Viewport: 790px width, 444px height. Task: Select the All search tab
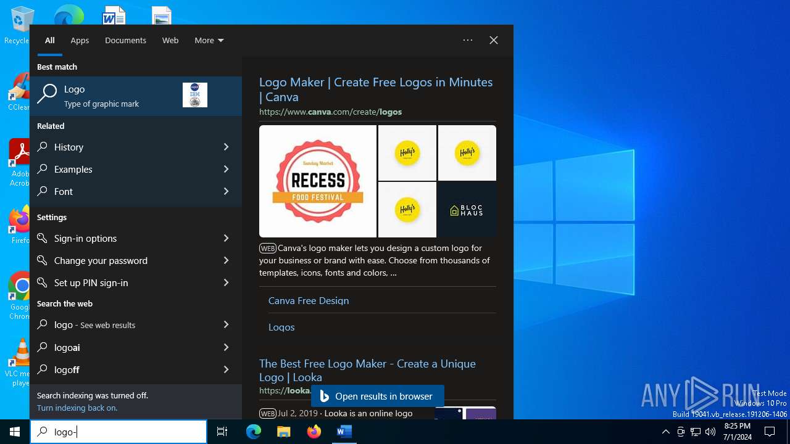click(x=50, y=40)
